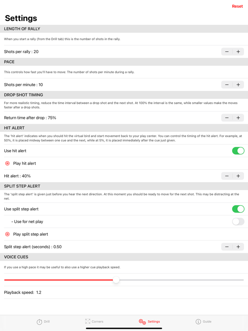The height and width of the screenshot is (331, 248).
Task: Tap the iOS home indicator bar
Action: point(124,328)
